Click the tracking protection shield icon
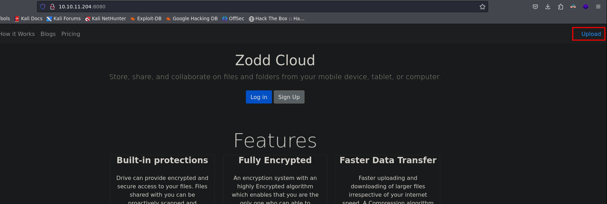The image size is (607, 204). tap(43, 7)
